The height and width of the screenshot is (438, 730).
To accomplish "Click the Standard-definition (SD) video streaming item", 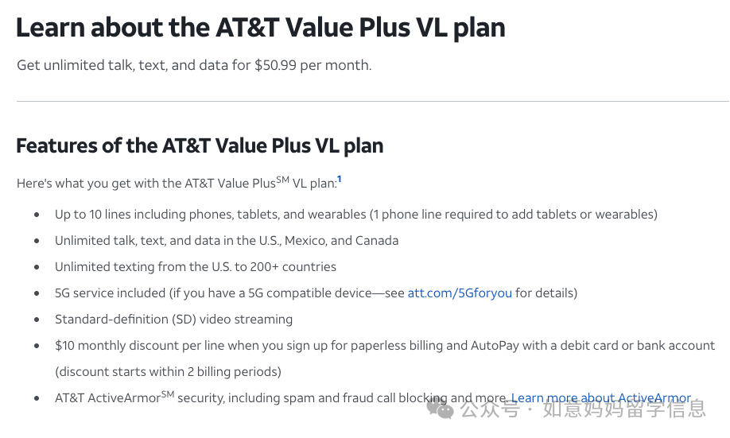I will click(x=173, y=320).
